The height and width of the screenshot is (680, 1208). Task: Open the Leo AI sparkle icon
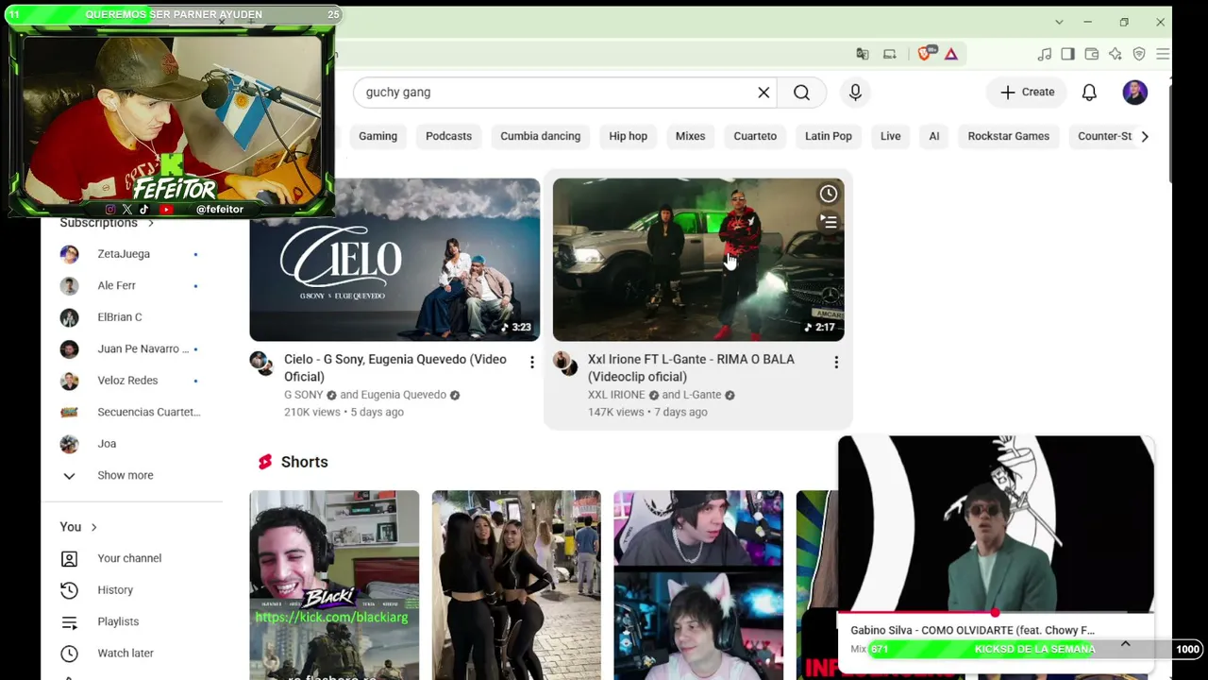pyautogui.click(x=1116, y=54)
